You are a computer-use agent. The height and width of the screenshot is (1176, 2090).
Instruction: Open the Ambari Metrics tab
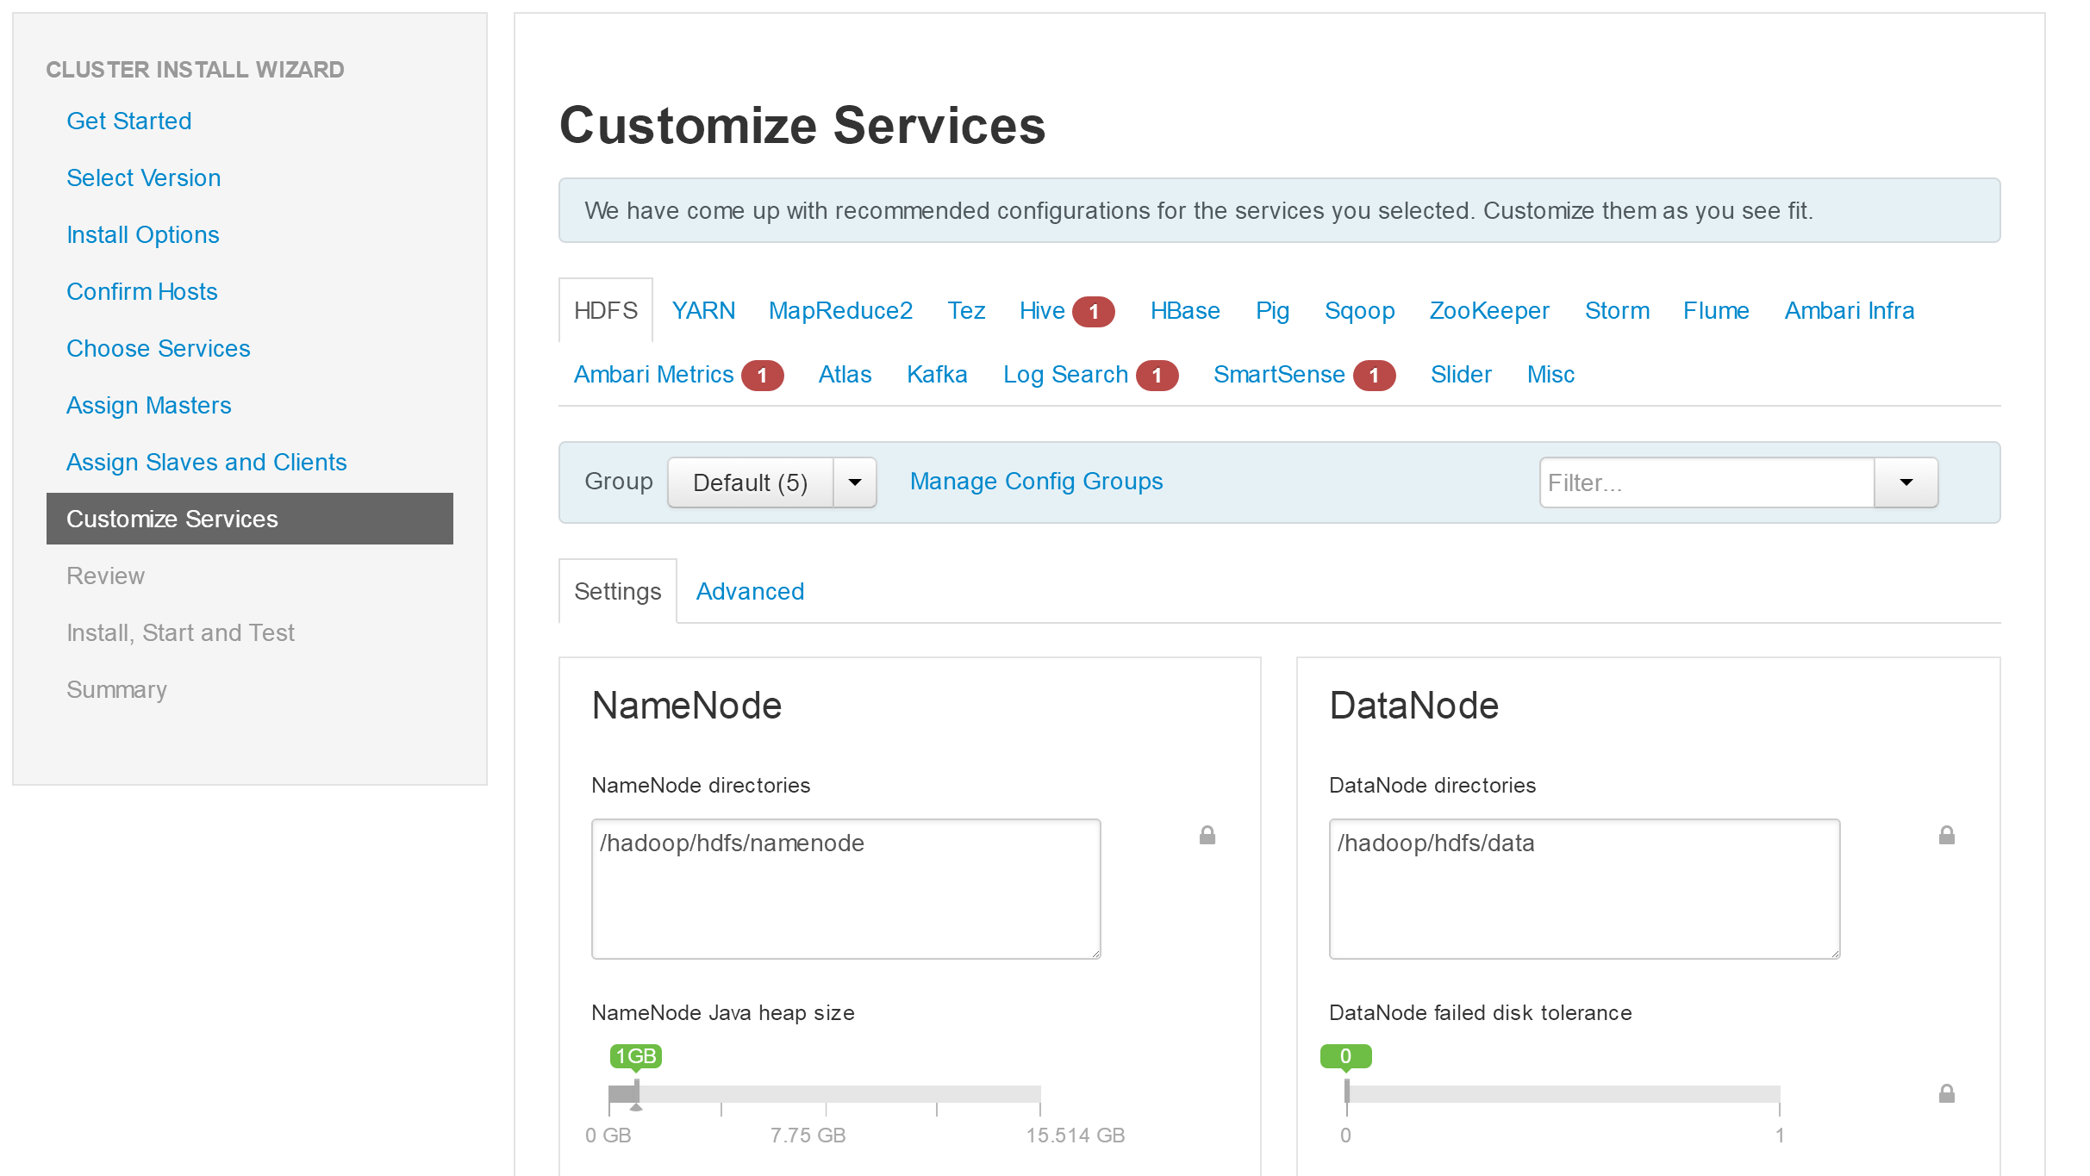pyautogui.click(x=678, y=375)
